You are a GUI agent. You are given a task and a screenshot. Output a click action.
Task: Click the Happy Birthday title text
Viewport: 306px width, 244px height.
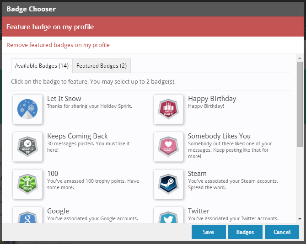(212, 99)
